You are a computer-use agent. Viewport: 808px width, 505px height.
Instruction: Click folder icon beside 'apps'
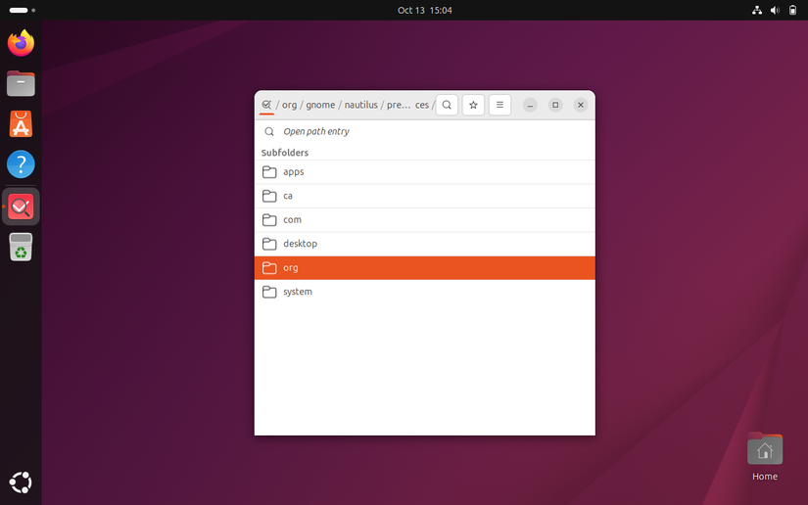click(269, 172)
